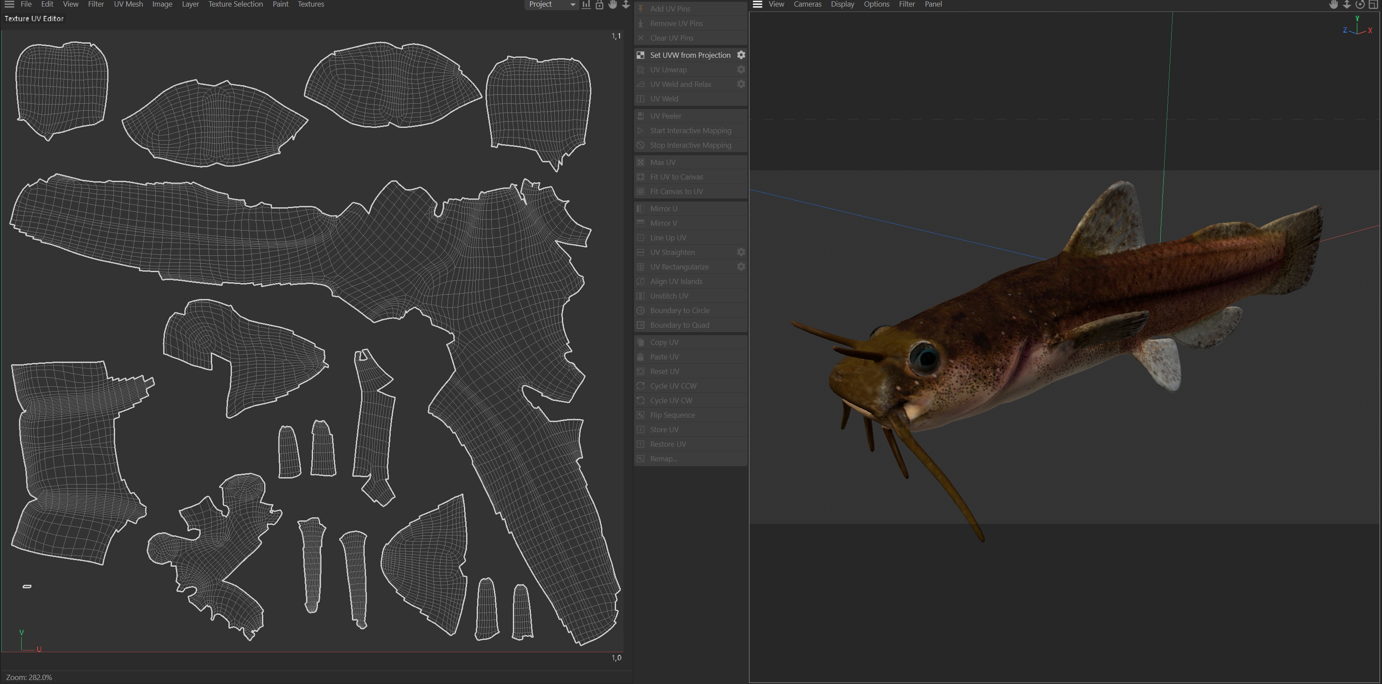
Task: Open the Texture Selection menu
Action: click(235, 4)
